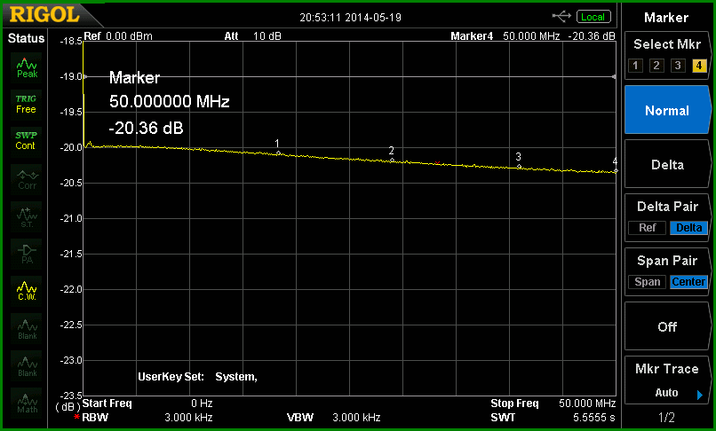Choose Span in Span Pair
Viewport: 716px width, 431px height.
point(647,282)
